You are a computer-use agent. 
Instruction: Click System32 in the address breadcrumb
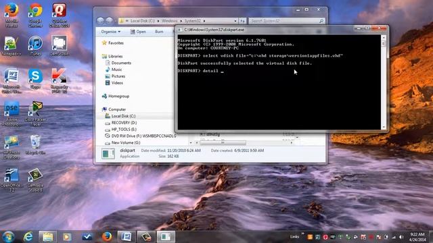point(192,21)
